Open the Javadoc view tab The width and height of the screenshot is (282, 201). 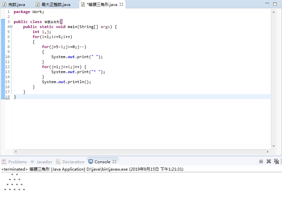pyautogui.click(x=42, y=162)
